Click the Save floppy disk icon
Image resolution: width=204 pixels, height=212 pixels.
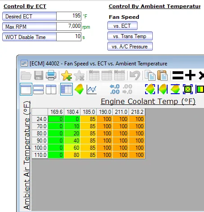(x=39, y=75)
